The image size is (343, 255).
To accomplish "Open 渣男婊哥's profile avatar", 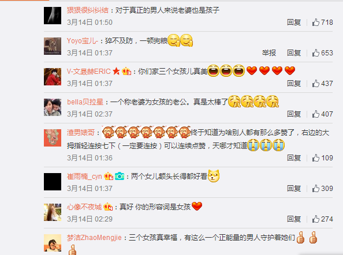I will 53,138.
